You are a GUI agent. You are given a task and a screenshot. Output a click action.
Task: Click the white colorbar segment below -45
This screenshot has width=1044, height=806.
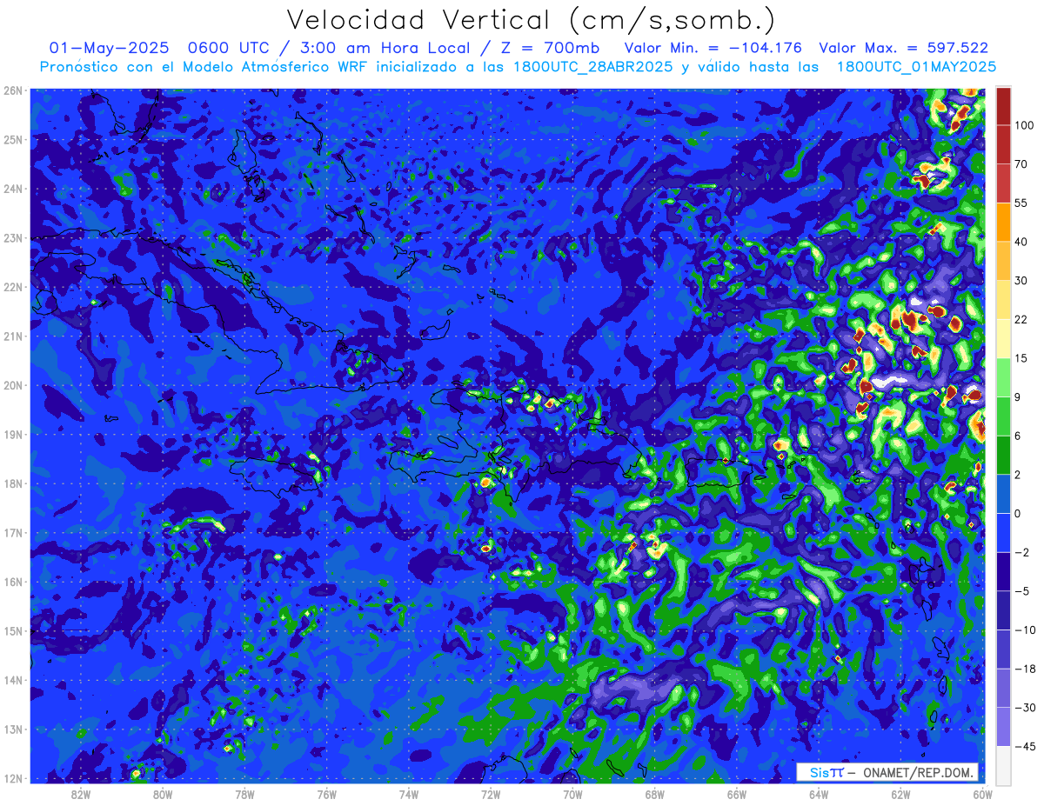(1003, 764)
